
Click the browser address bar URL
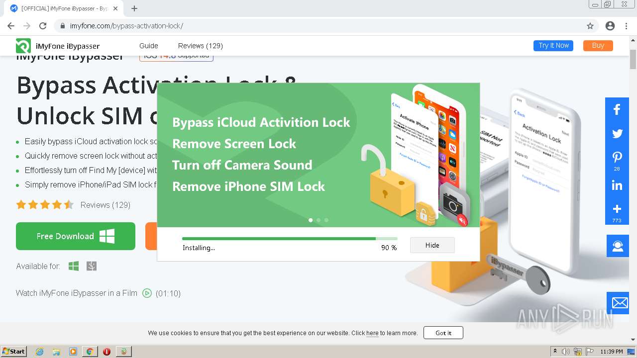click(x=126, y=26)
